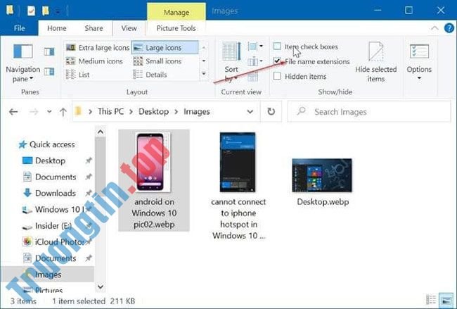The width and height of the screenshot is (457, 309).
Task: Select Medium icons layout
Action: 94,61
